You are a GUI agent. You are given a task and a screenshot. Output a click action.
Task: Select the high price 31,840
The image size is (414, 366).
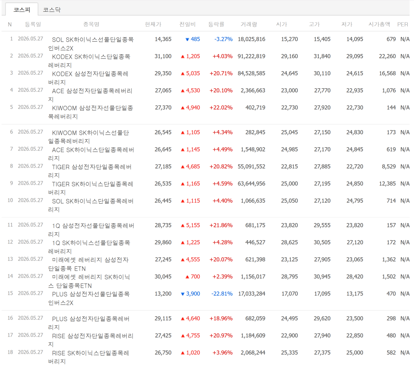(x=322, y=56)
